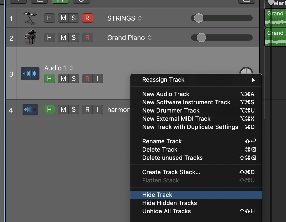The height and width of the screenshot is (222, 286).
Task: Mute the Grand Piano track
Action: tap(63, 38)
